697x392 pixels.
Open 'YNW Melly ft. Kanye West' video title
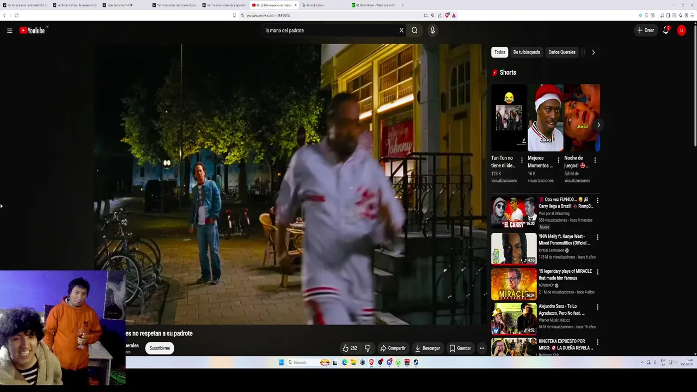[565, 240]
